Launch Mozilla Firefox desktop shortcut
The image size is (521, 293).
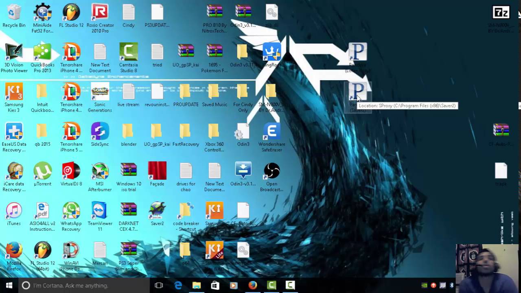(x=14, y=256)
